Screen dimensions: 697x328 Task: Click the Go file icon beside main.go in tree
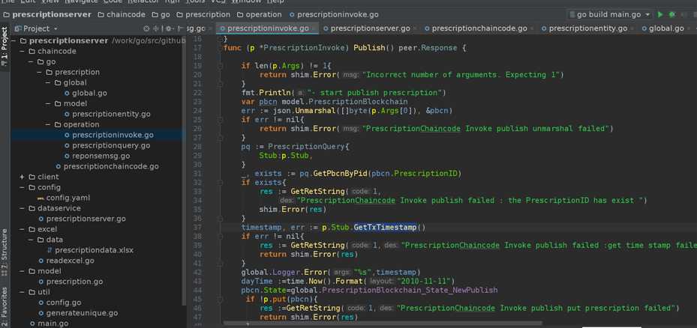[x=32, y=324]
